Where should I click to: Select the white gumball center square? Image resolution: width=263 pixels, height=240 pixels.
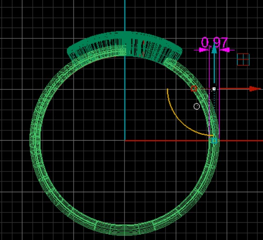(214, 89)
